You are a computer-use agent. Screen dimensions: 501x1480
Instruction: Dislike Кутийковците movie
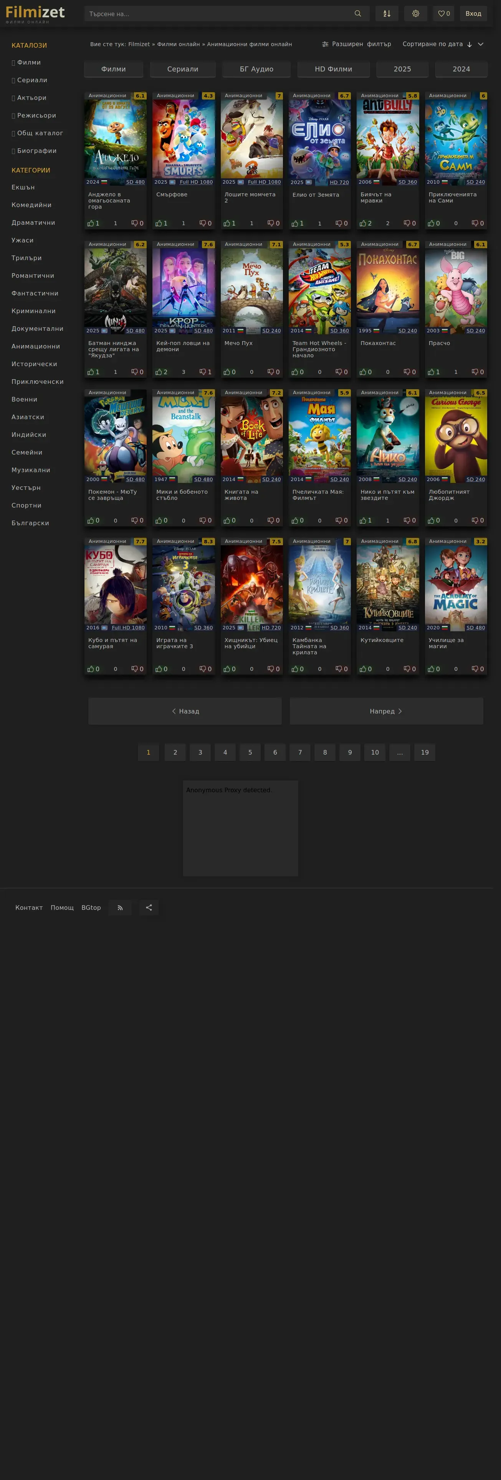point(410,669)
